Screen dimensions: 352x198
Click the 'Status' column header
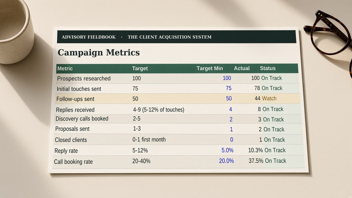click(x=268, y=68)
